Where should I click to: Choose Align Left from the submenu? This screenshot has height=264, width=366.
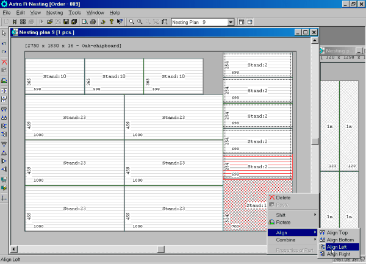339,247
